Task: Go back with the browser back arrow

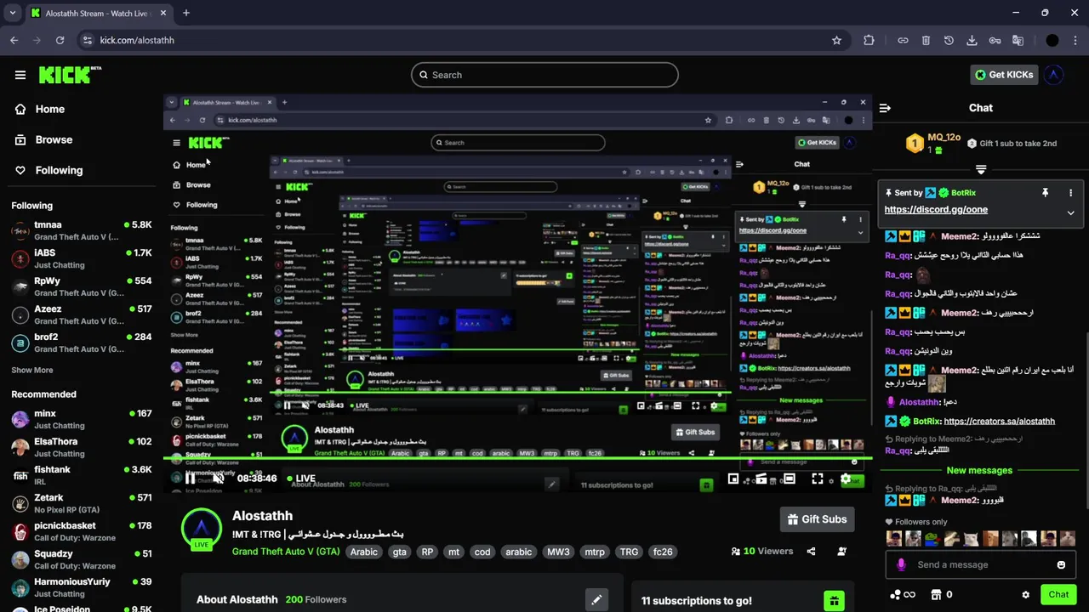Action: coord(14,40)
